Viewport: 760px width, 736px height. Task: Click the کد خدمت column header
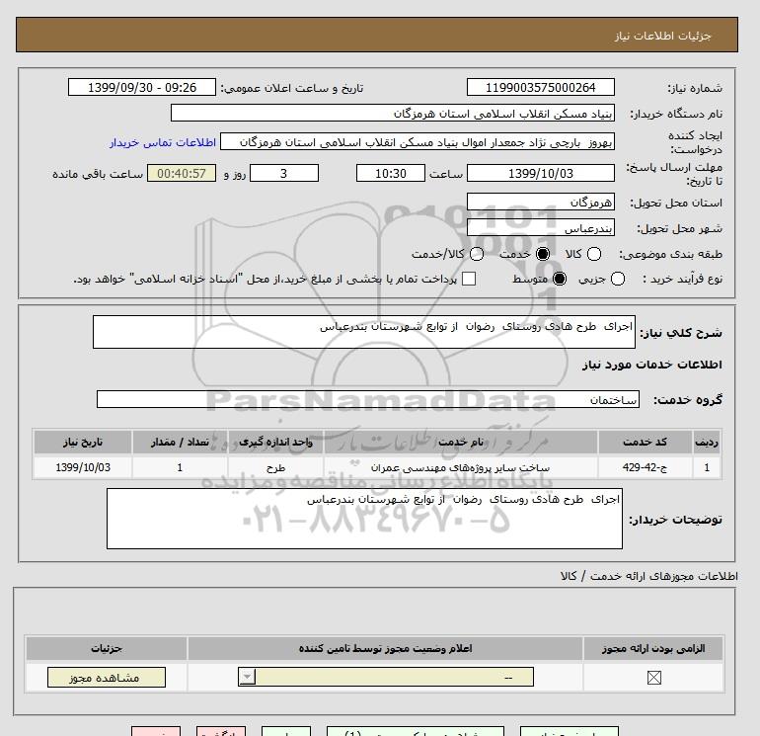tap(645, 442)
